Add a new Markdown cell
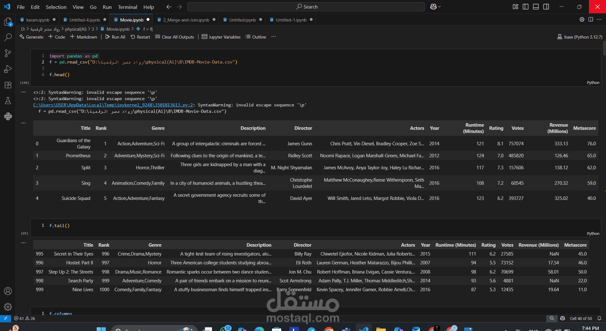This screenshot has width=606, height=331. pyautogui.click(x=84, y=37)
